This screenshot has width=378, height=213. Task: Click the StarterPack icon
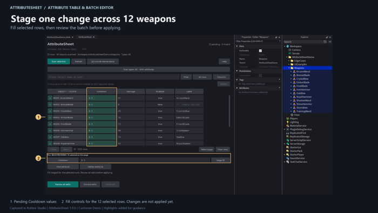(288, 151)
